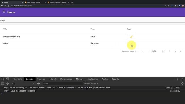
Task: Switch to Firebase Database browser tab
Action: coord(58,2)
